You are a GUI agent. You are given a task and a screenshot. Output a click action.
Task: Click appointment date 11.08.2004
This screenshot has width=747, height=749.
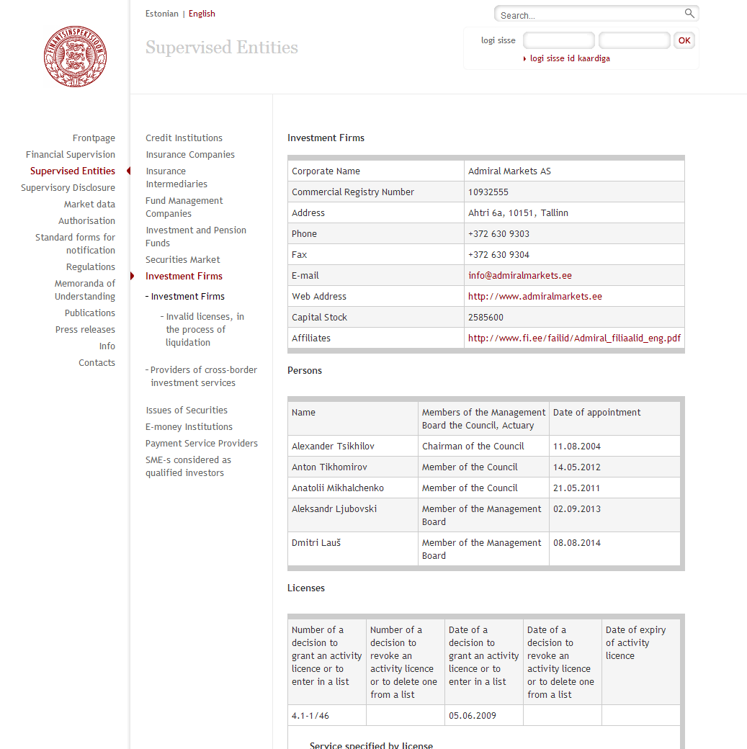[x=576, y=447]
